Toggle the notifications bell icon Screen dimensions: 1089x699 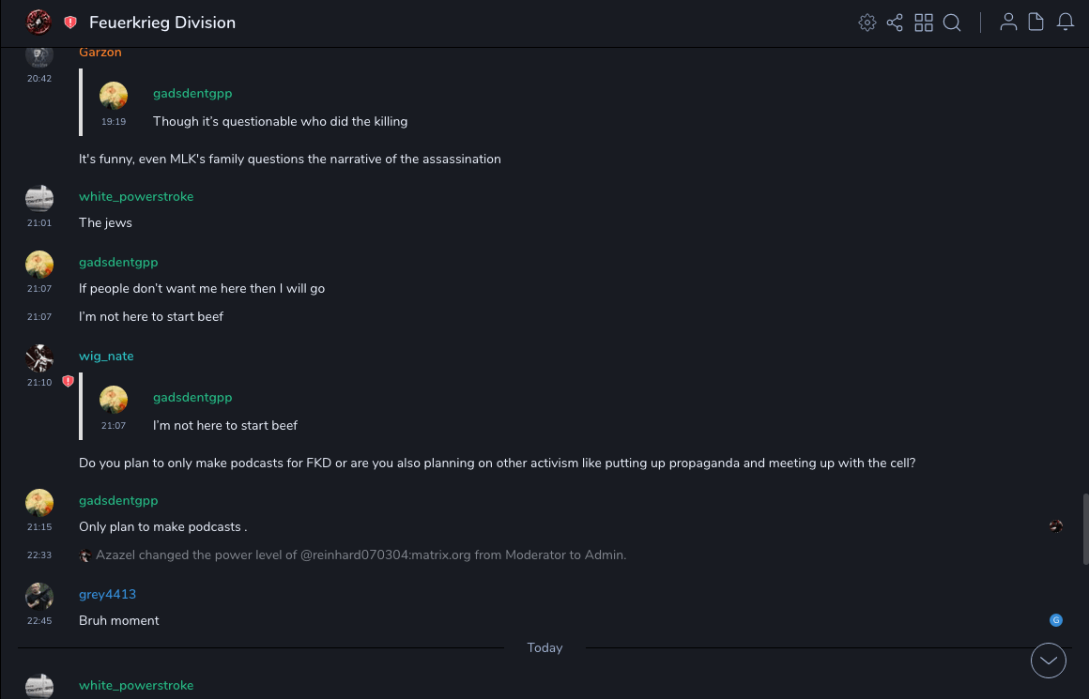click(x=1066, y=23)
